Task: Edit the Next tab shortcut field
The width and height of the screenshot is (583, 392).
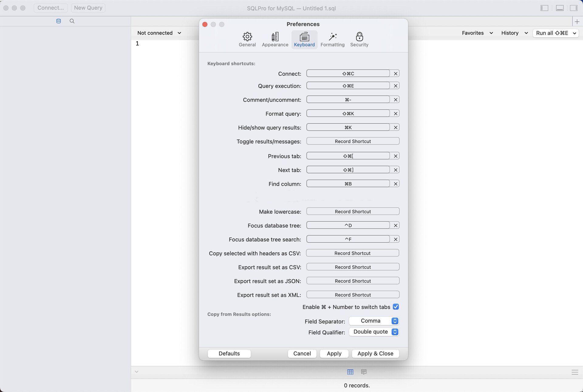Action: (348, 170)
